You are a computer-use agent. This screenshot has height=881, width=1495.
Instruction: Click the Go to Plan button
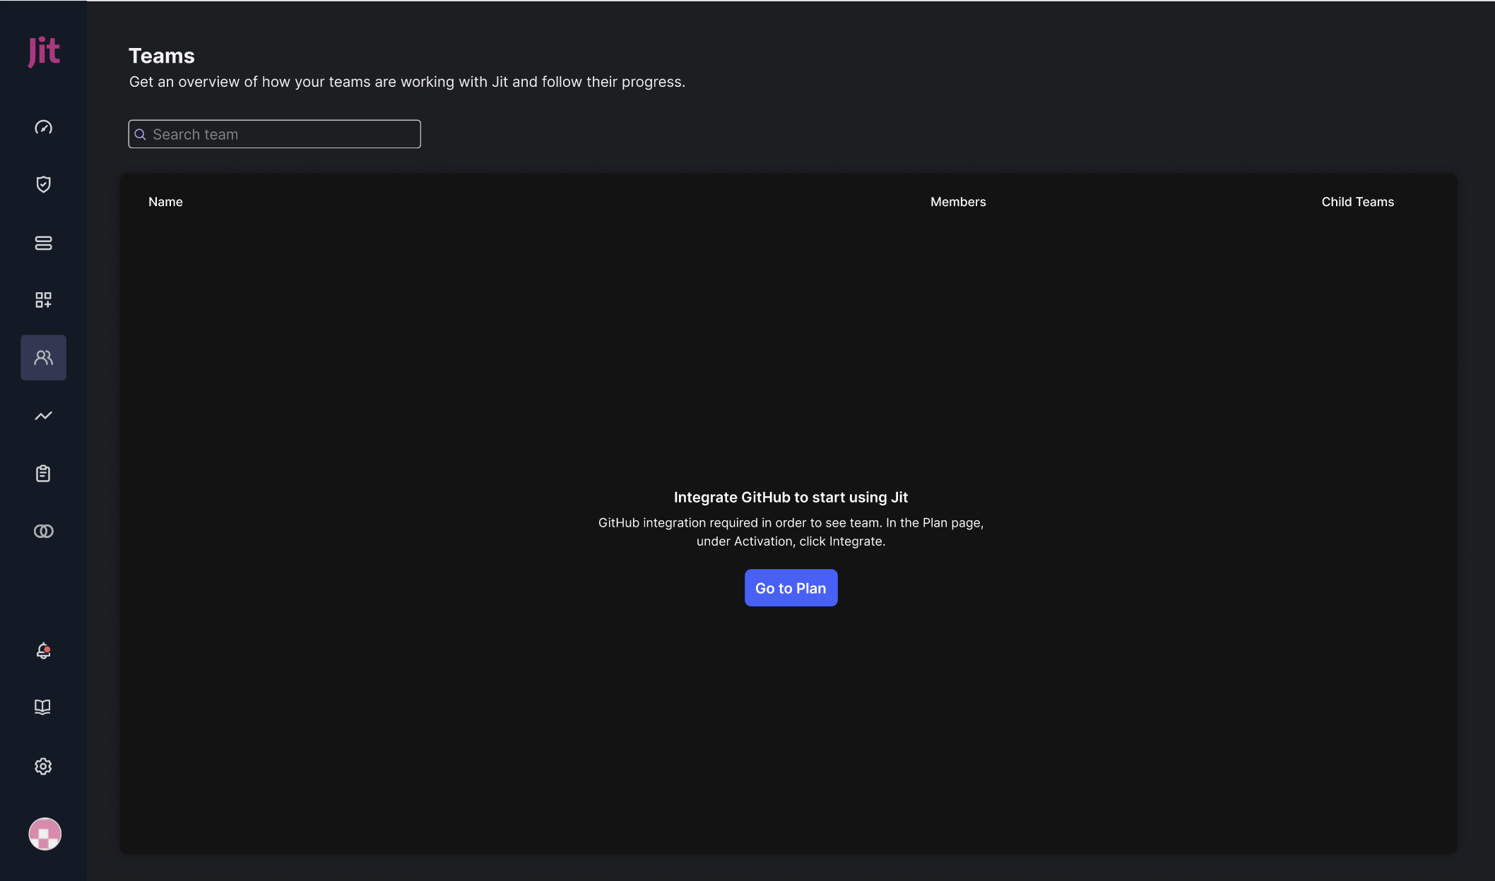[791, 588]
